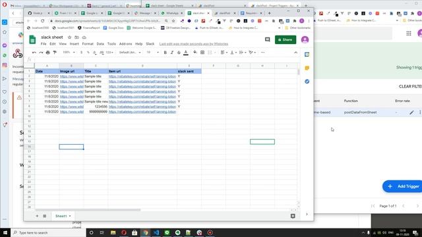Select the cell containing 1234566

96,107
